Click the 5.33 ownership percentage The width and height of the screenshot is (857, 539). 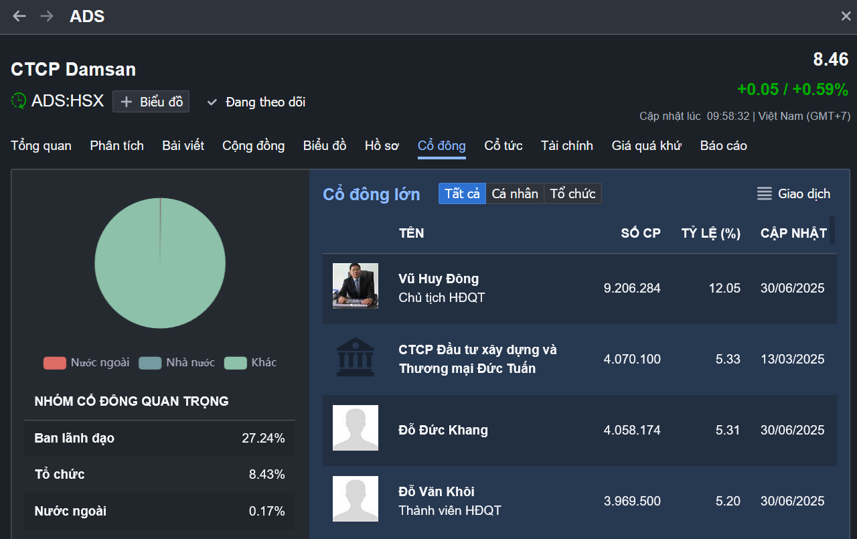pyautogui.click(x=728, y=360)
